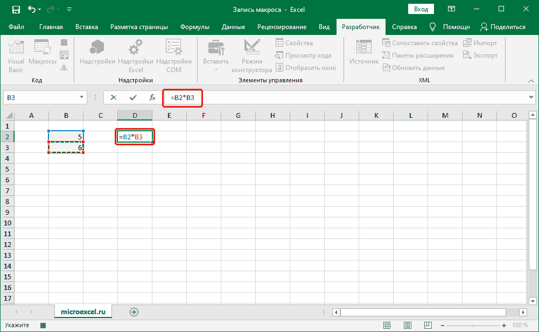Confirm formula with the checkmark icon

[x=132, y=97]
